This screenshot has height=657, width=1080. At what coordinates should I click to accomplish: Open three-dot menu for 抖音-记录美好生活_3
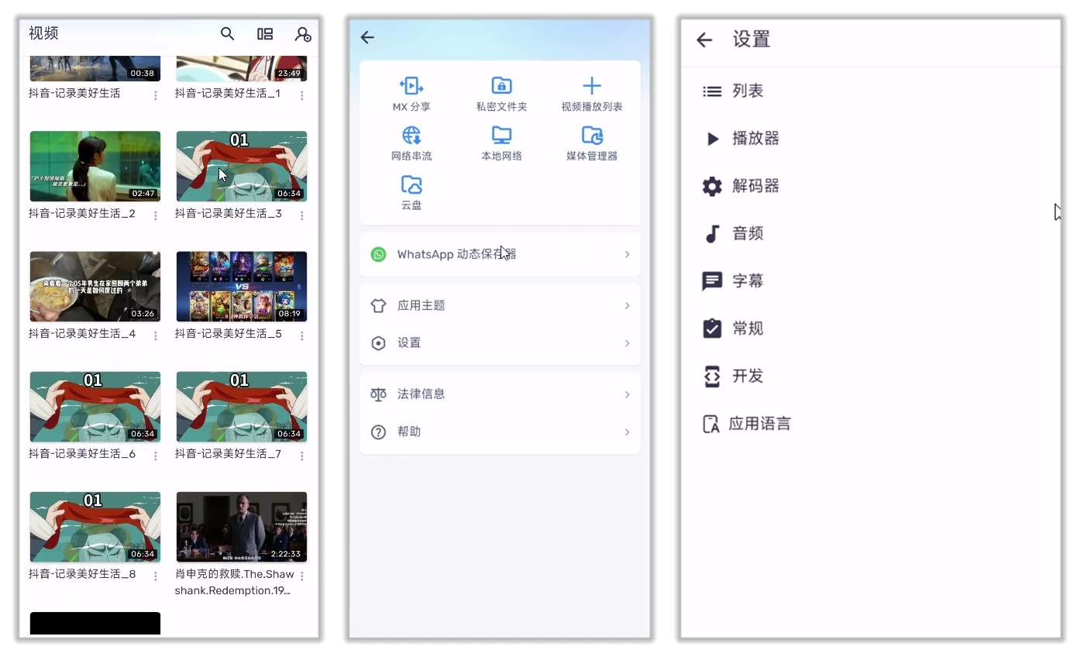tap(302, 215)
